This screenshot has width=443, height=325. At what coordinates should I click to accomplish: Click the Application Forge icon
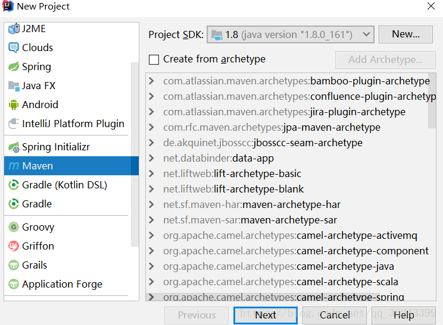coord(14,284)
